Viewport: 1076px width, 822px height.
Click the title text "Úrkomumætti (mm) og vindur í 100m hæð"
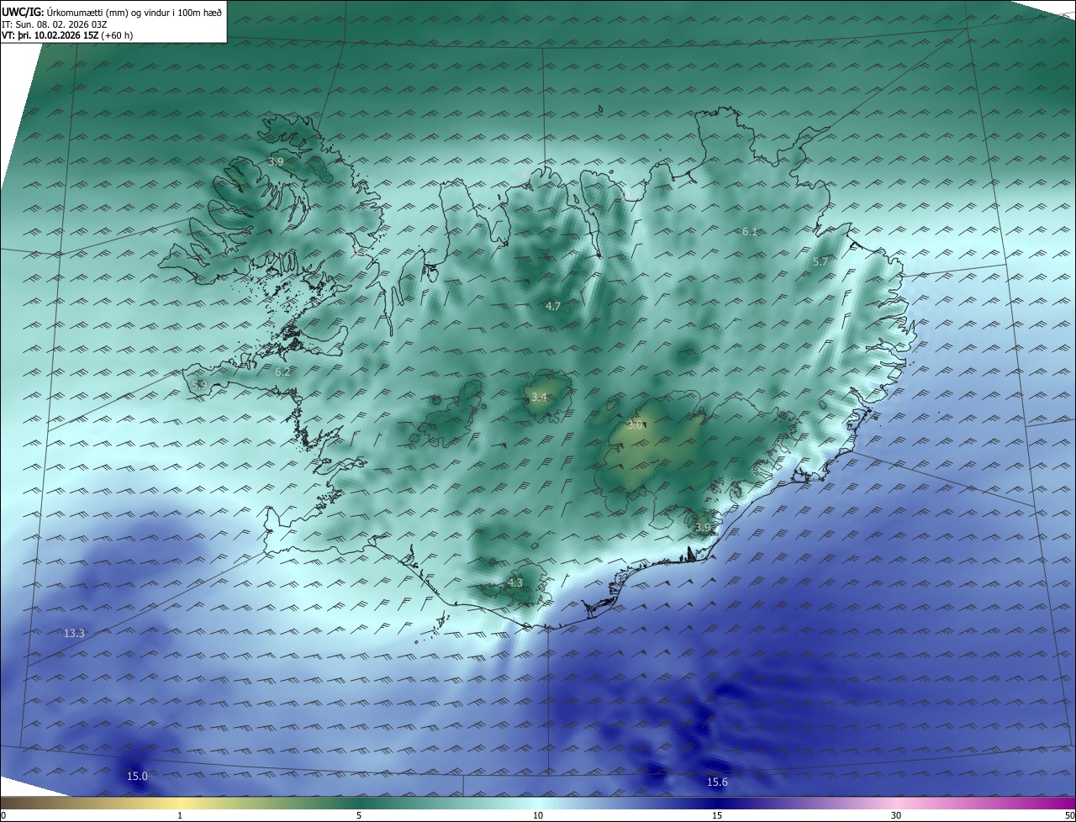tap(134, 13)
